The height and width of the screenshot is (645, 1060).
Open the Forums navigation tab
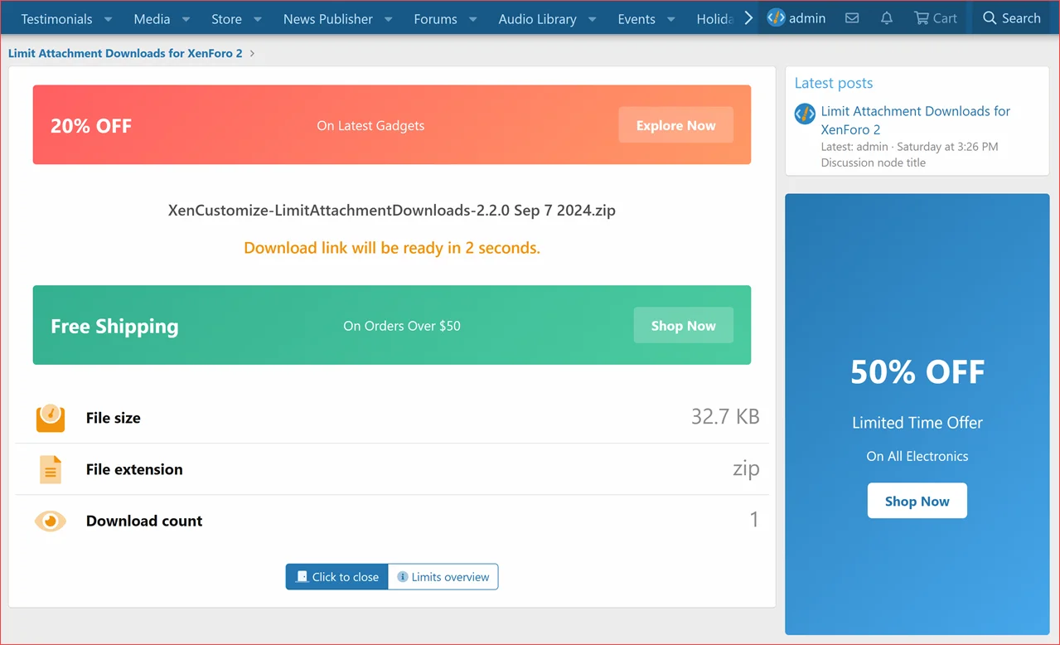(x=435, y=19)
